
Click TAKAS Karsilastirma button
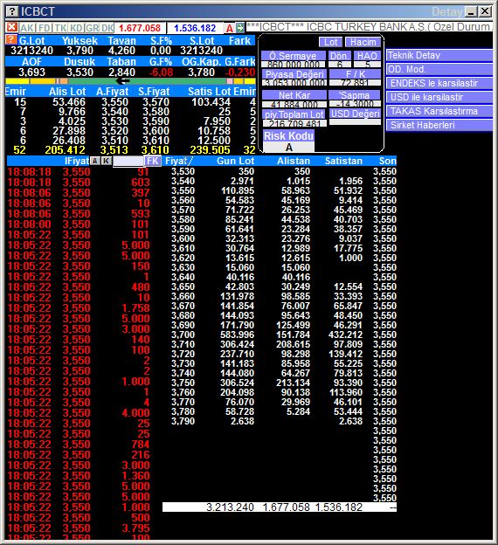439,111
